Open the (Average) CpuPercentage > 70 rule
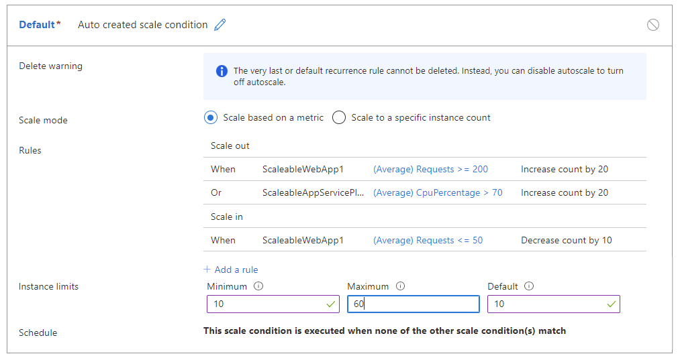The height and width of the screenshot is (356, 678). (438, 192)
